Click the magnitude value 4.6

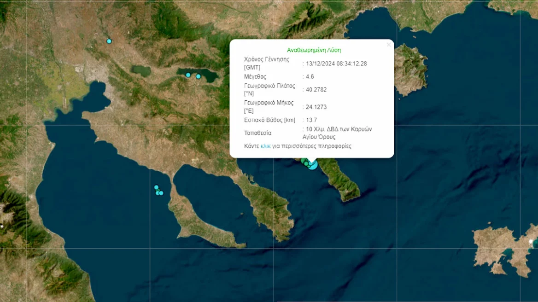pos(310,77)
